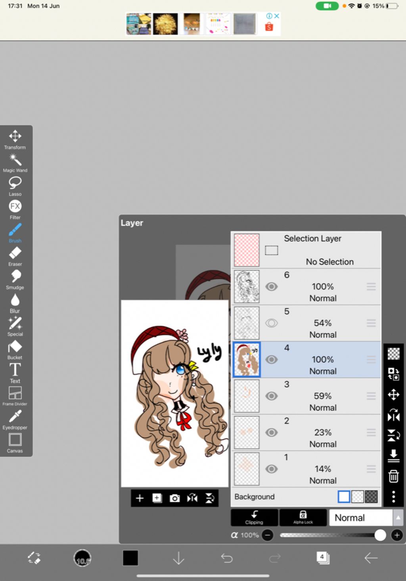Choose dark transparent background swatch
This screenshot has width=406, height=581.
tap(371, 497)
